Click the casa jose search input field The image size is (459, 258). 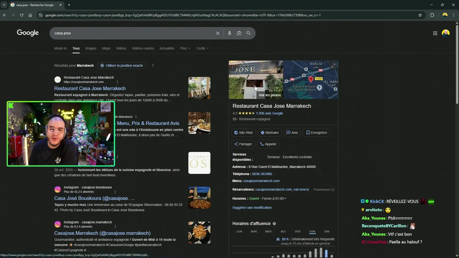[x=133, y=33]
